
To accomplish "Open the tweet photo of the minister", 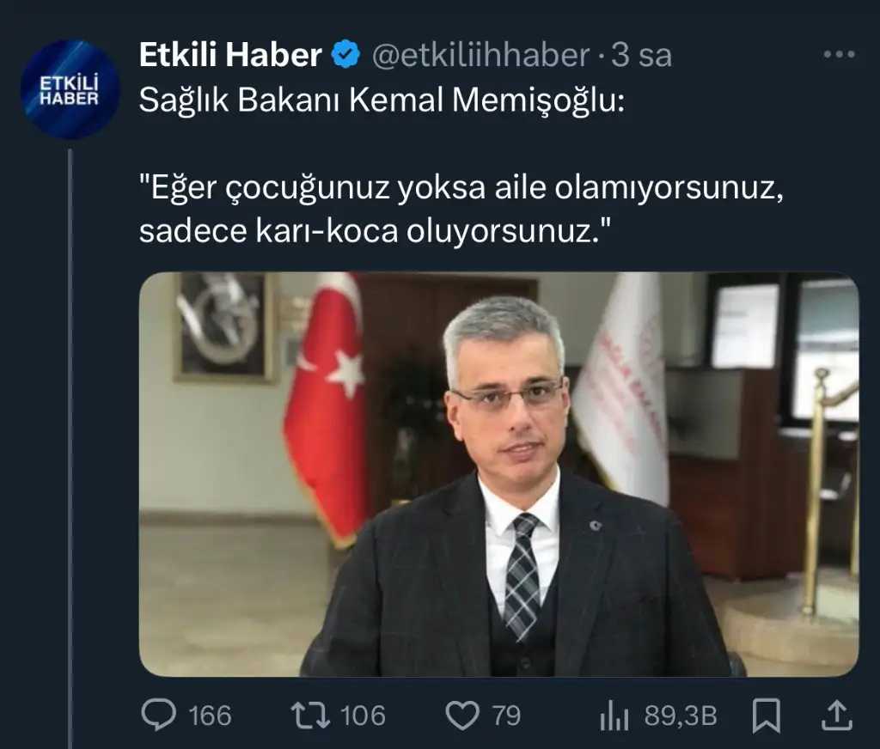I will (499, 474).
